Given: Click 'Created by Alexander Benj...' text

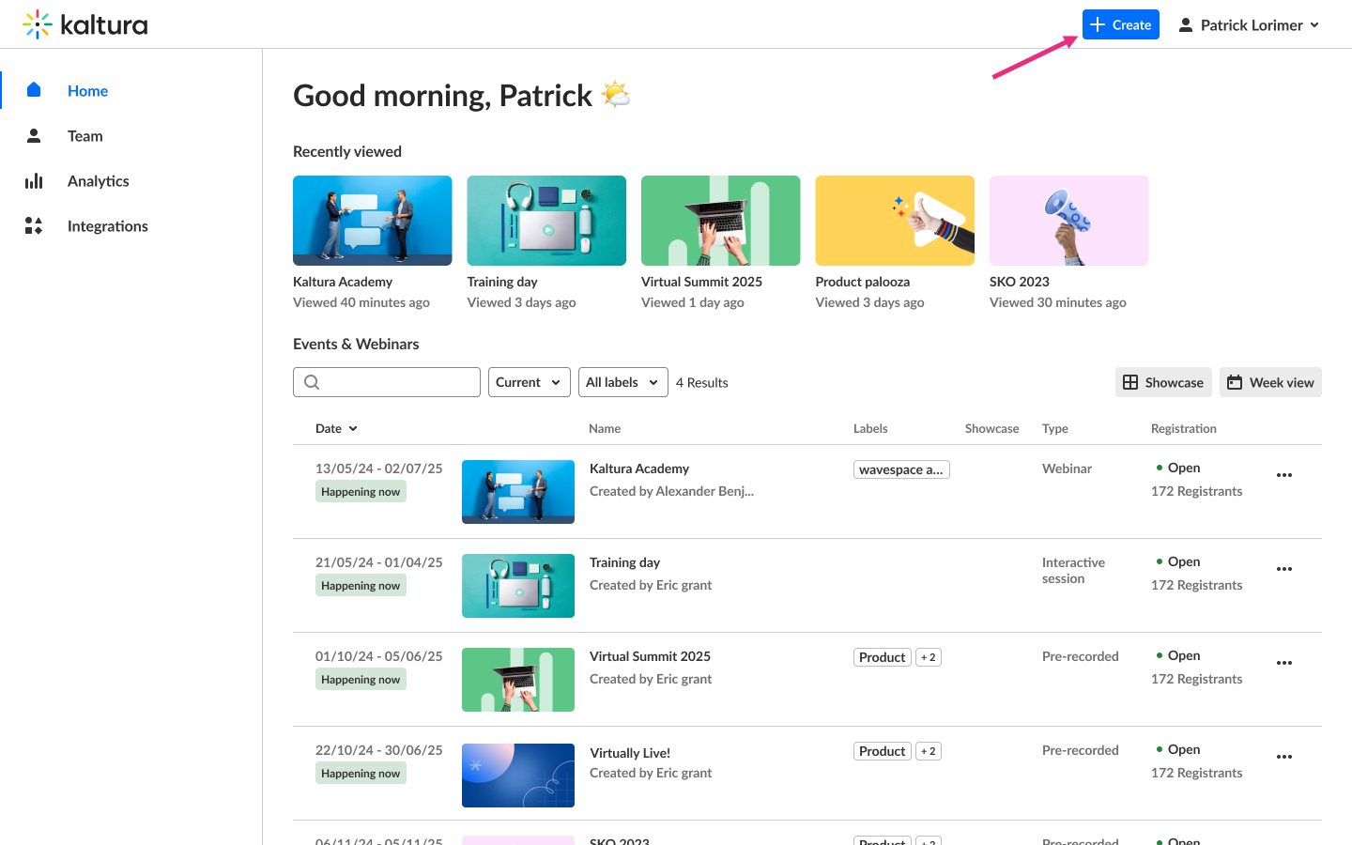Looking at the screenshot, I should (672, 491).
